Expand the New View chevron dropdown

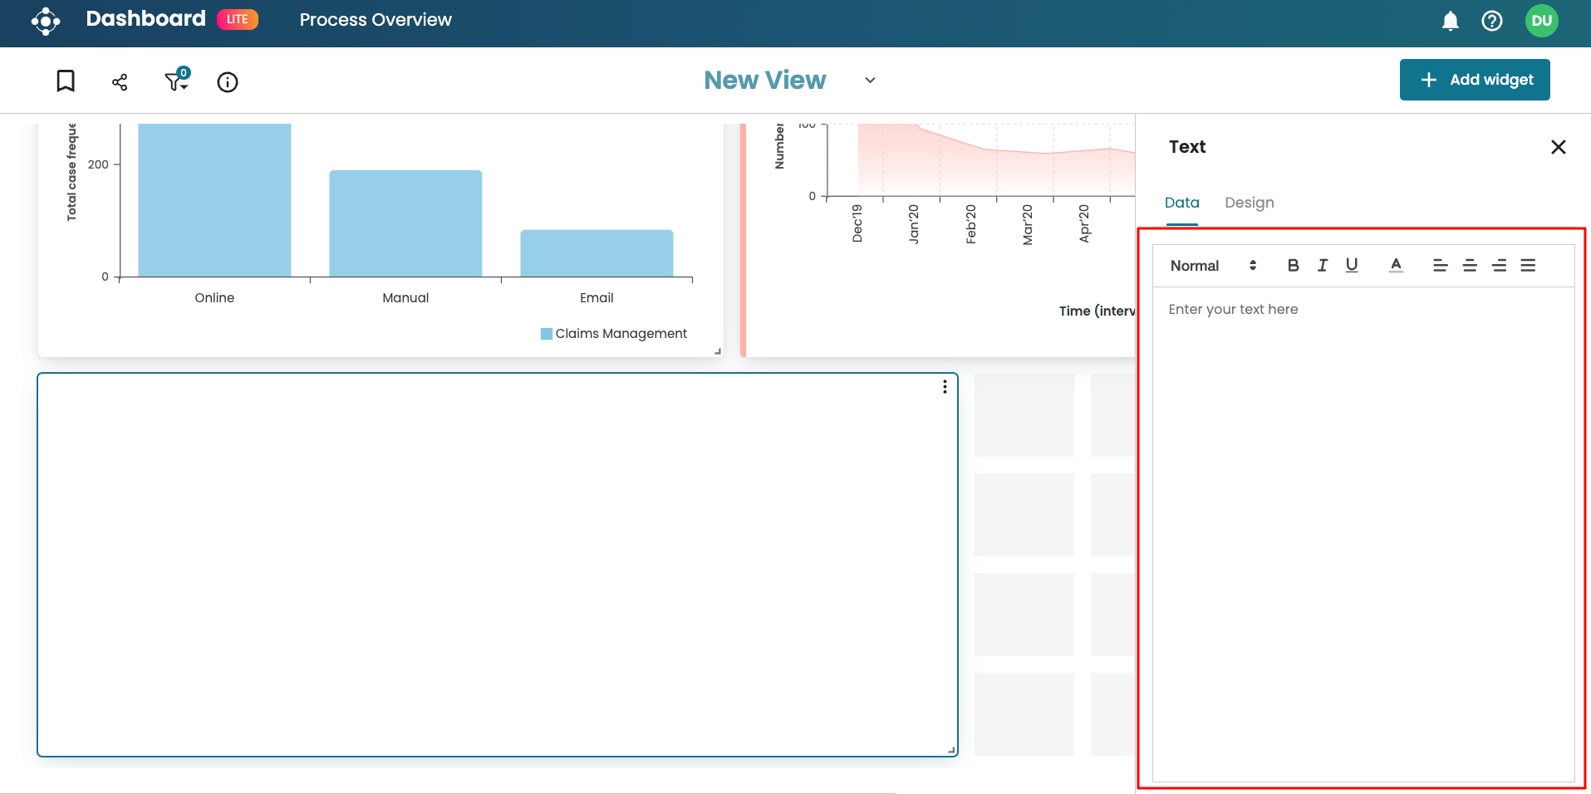coord(870,81)
